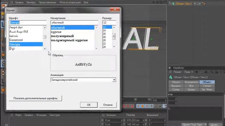Click the font list scroll up arrow
The width and height of the screenshot is (225, 126).
coord(45,27)
